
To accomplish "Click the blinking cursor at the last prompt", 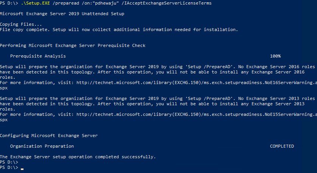I will [22, 168].
